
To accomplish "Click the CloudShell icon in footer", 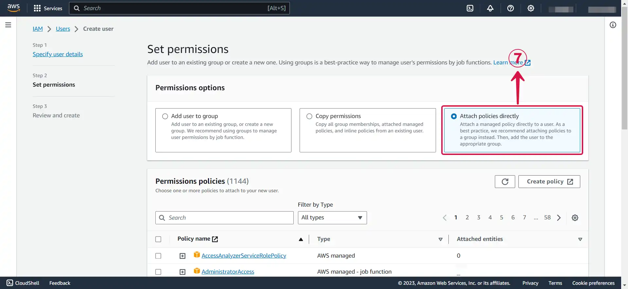I will coord(10,283).
